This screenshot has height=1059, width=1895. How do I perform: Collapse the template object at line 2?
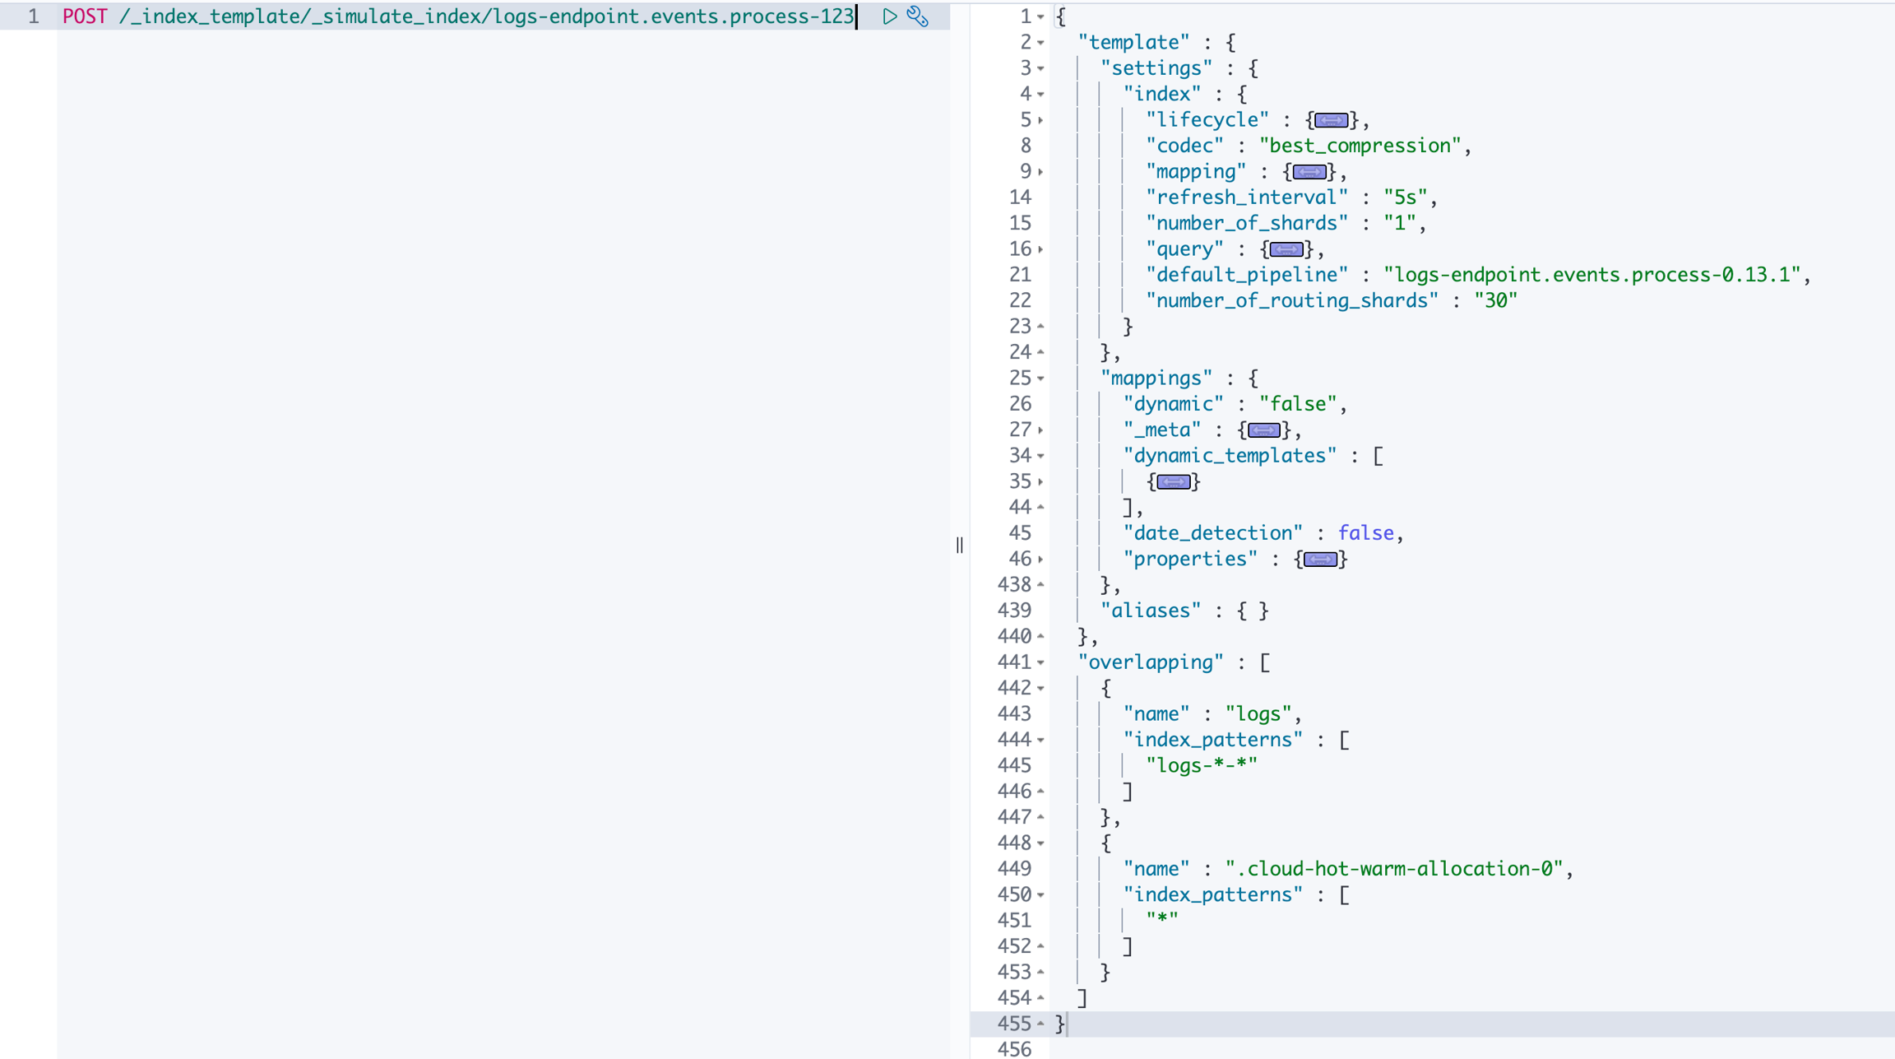pyautogui.click(x=1041, y=43)
